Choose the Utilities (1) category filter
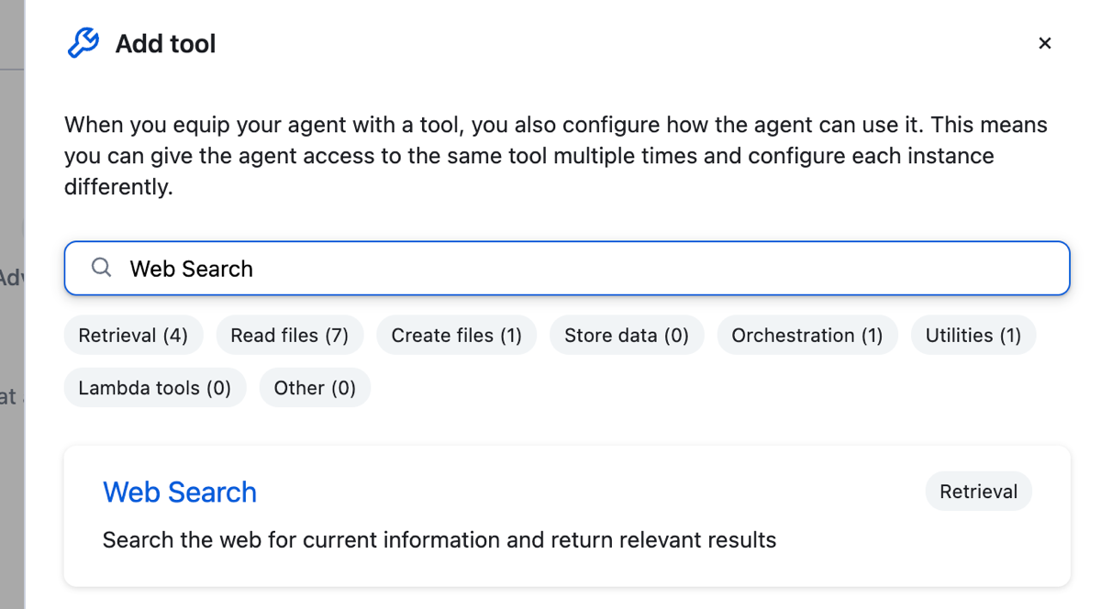1101x609 pixels. 973,335
